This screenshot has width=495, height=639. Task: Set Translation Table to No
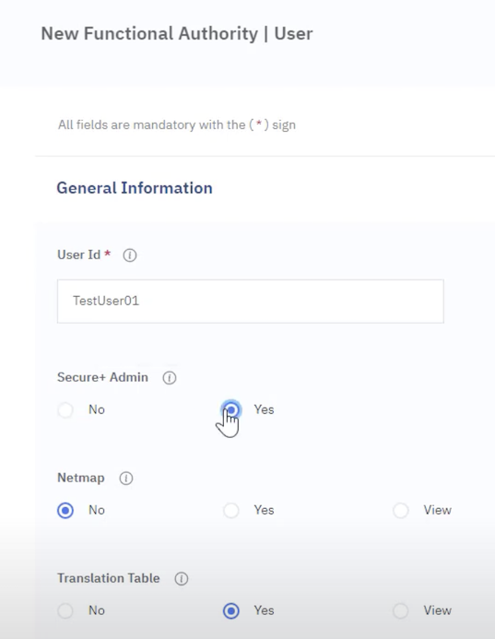(x=65, y=611)
